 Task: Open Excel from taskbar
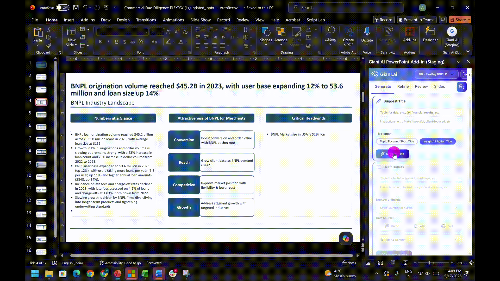[x=145, y=274]
